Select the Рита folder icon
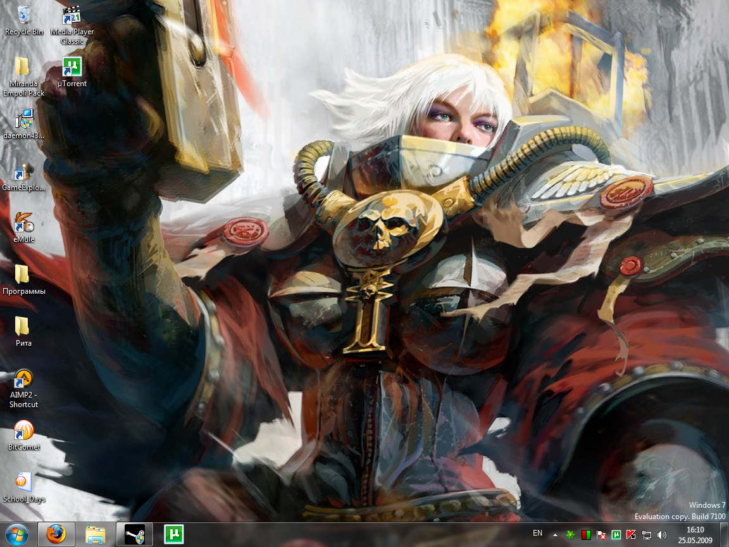The width and height of the screenshot is (729, 547). pos(23,332)
